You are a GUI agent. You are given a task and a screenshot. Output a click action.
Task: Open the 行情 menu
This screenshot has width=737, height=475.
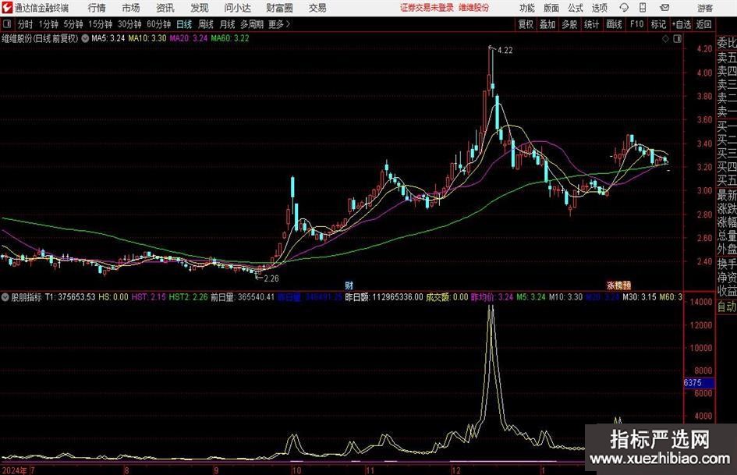pos(97,8)
